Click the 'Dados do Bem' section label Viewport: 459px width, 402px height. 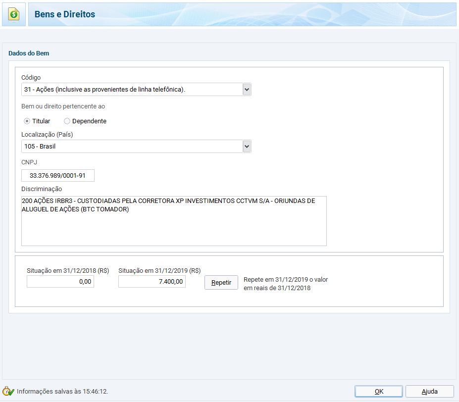(x=29, y=53)
